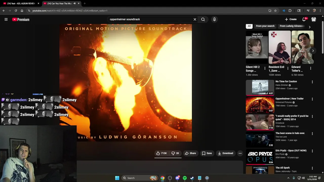The image size is (324, 182).
Task: Click in the YouTube search field
Action: [x=150, y=19]
